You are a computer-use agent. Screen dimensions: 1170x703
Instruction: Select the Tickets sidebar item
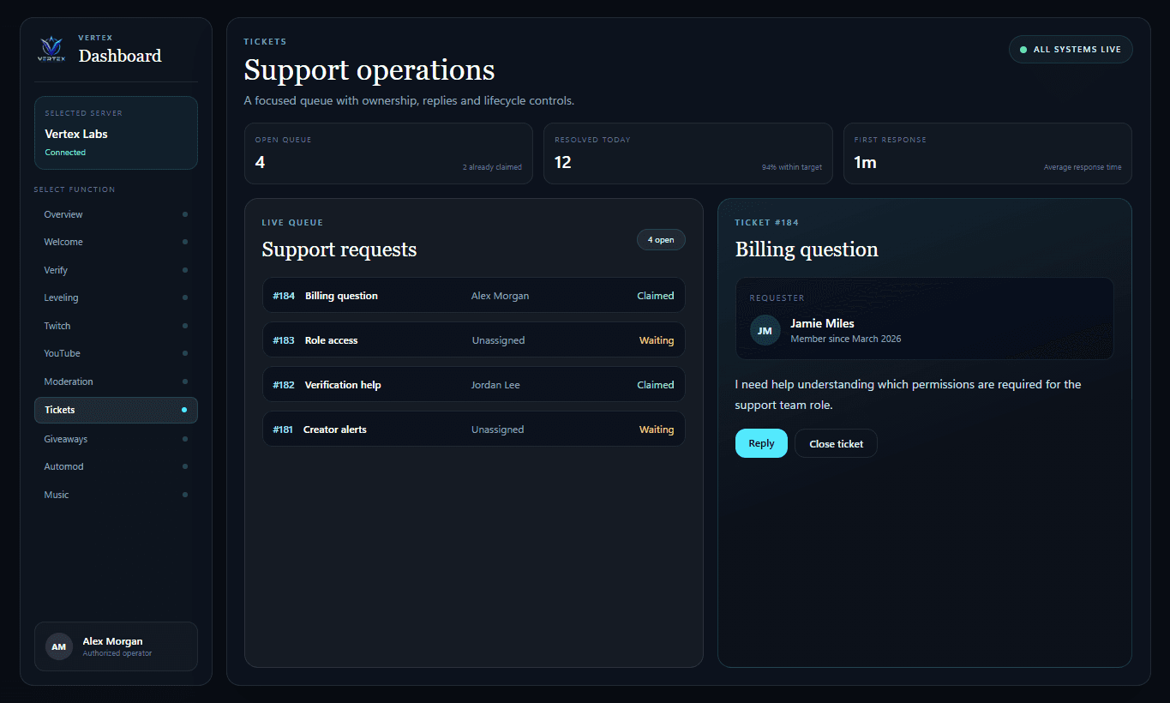coord(116,410)
